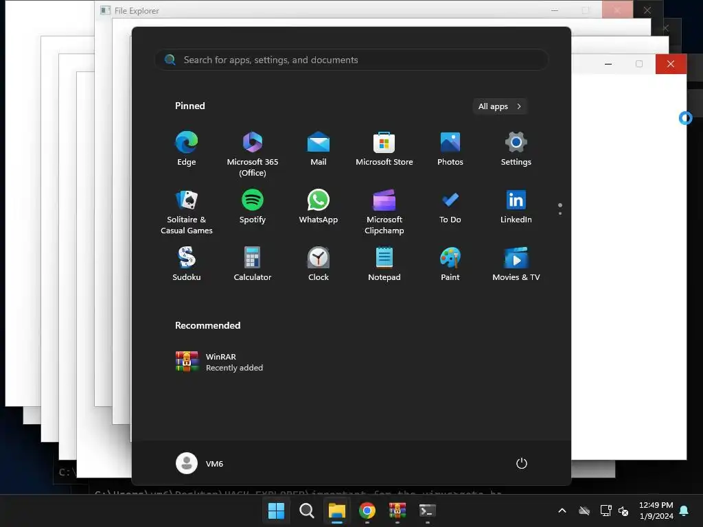Expand hidden system tray icons chevron
This screenshot has width=703, height=527.
562,511
